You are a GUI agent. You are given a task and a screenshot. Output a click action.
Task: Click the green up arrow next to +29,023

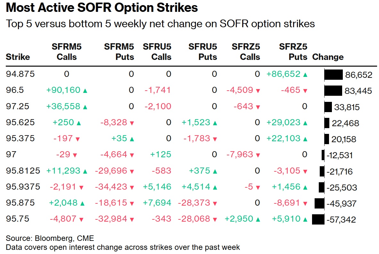[x=305, y=123]
